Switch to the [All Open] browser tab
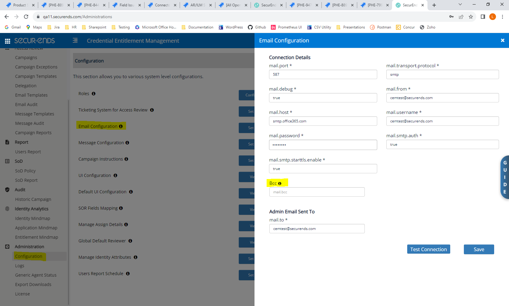Screen dimensions: 509x306 [x=231, y=5]
